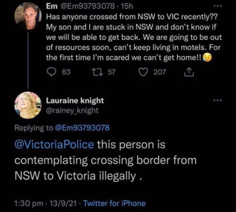Click the 57 retweets count
Viewport: 236px width, 212px height.
tap(112, 72)
